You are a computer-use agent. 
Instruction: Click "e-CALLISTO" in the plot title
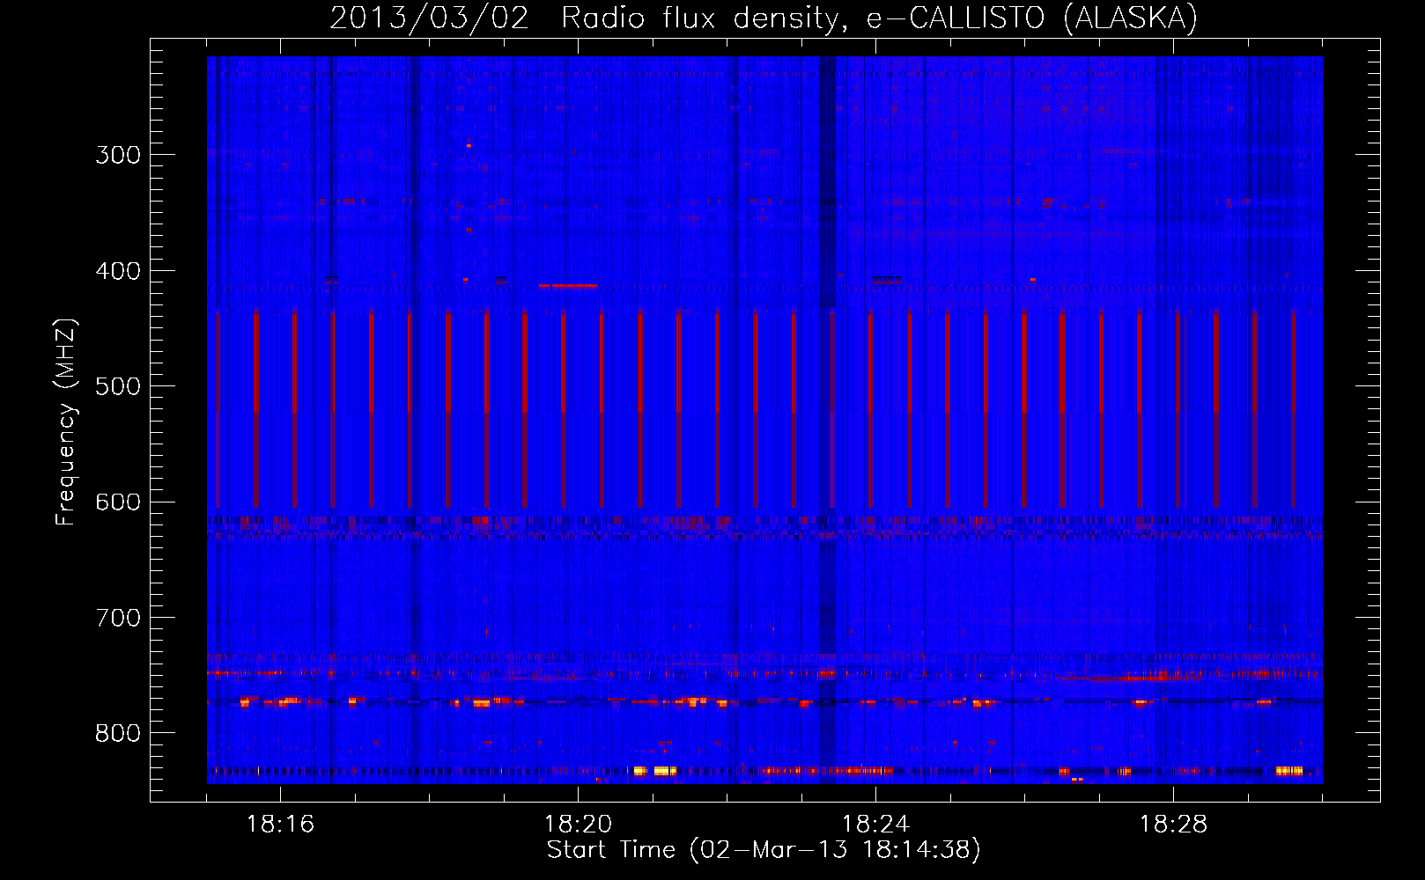pyautogui.click(x=956, y=18)
